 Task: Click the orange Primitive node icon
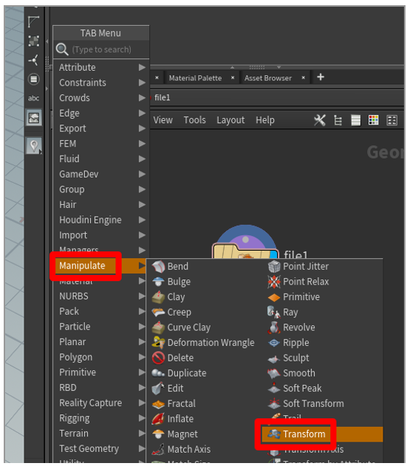(x=274, y=297)
